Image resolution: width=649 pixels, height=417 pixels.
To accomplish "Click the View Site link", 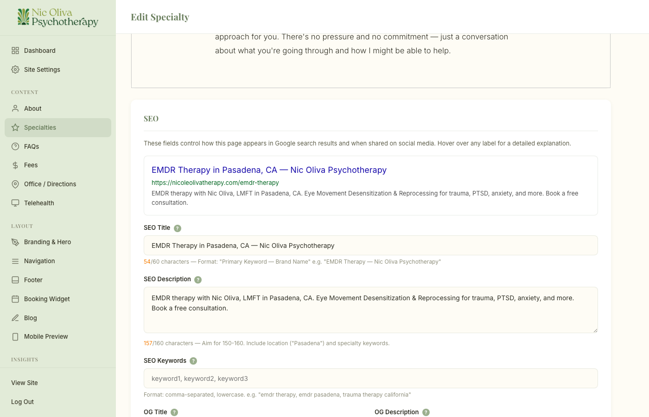I will coord(25,383).
